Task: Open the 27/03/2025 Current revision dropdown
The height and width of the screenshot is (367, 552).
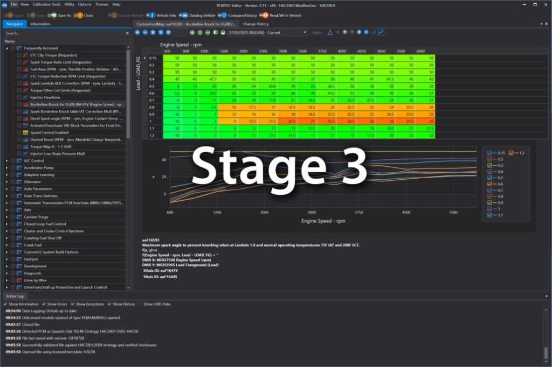Action: (305, 32)
